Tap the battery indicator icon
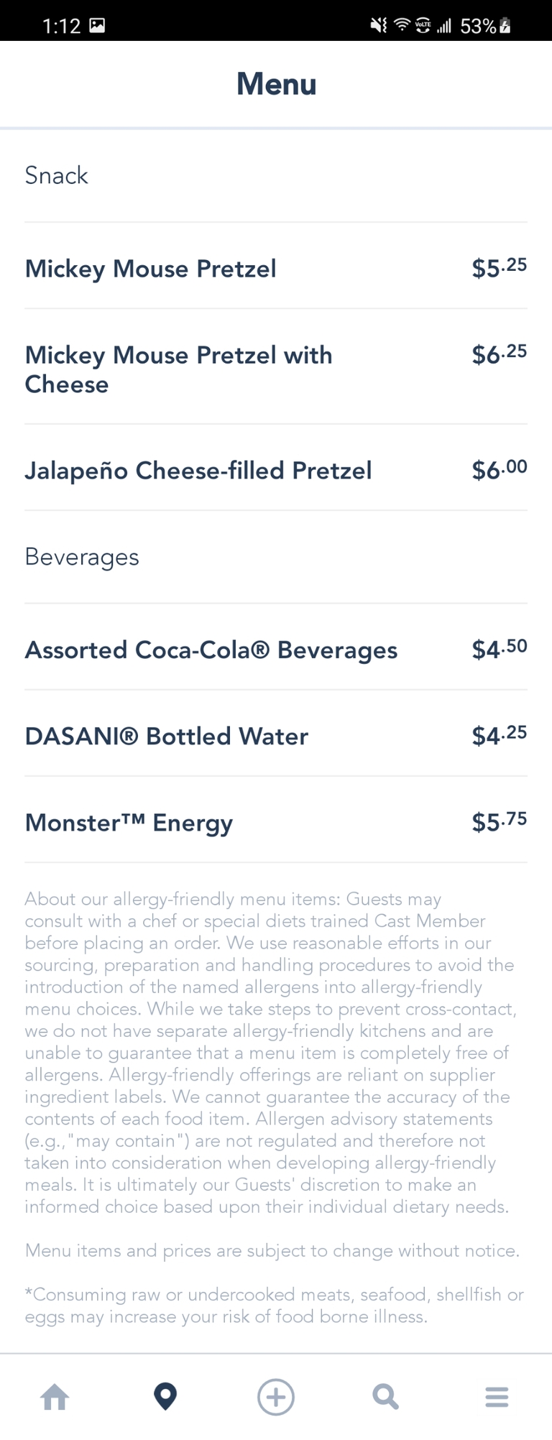 (505, 26)
